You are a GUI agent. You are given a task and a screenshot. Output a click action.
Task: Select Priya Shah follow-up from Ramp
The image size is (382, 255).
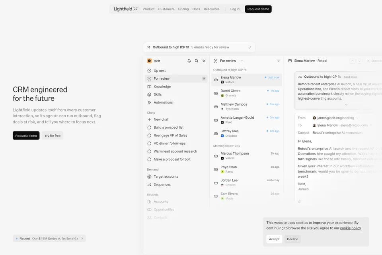click(x=247, y=169)
